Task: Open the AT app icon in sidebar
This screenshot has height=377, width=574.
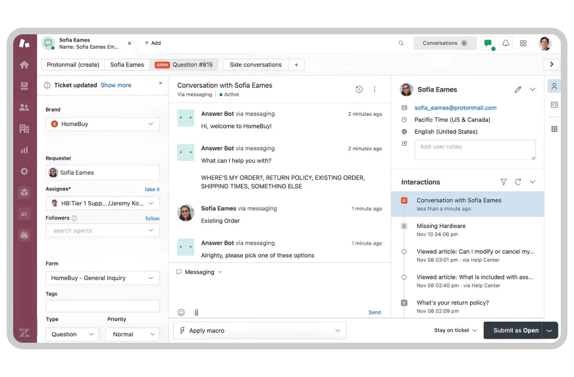Action: tap(24, 214)
